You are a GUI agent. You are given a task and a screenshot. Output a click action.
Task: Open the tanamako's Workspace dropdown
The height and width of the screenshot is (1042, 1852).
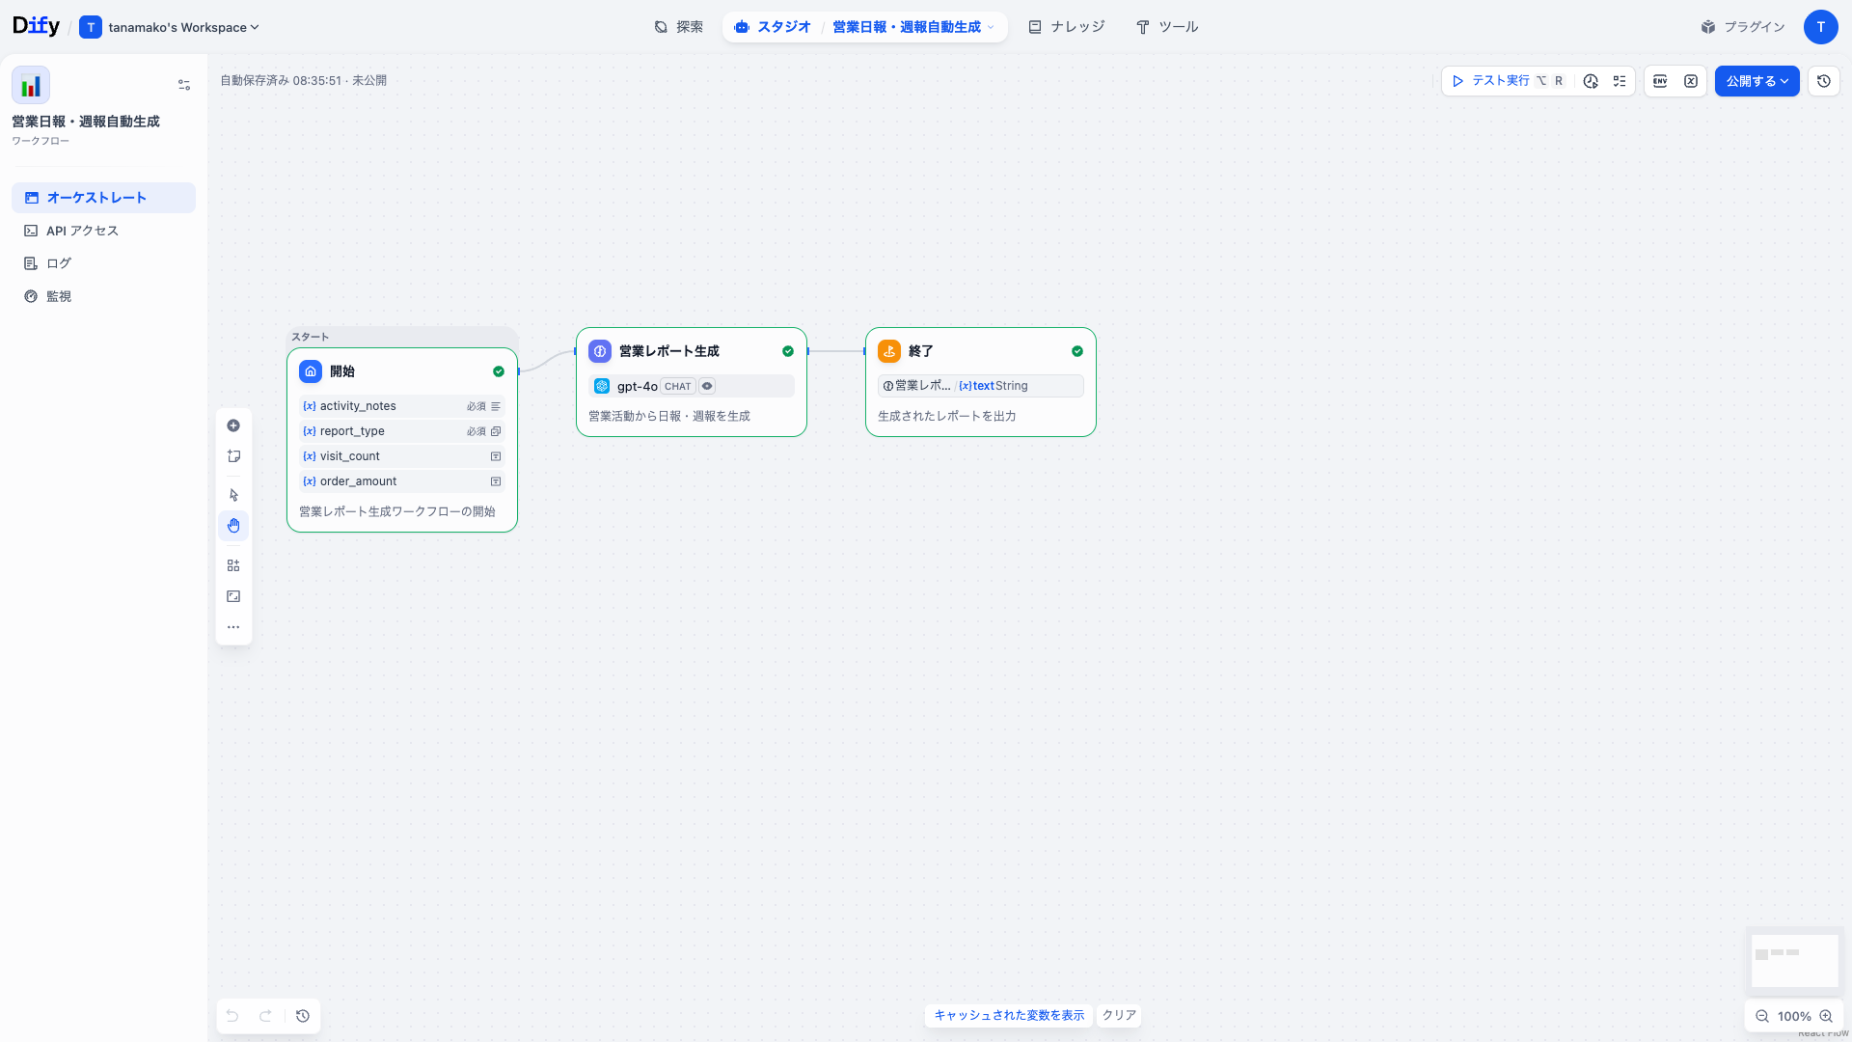pos(170,27)
